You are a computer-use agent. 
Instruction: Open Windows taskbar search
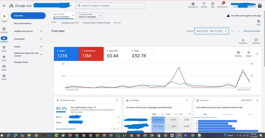click(x=9, y=135)
